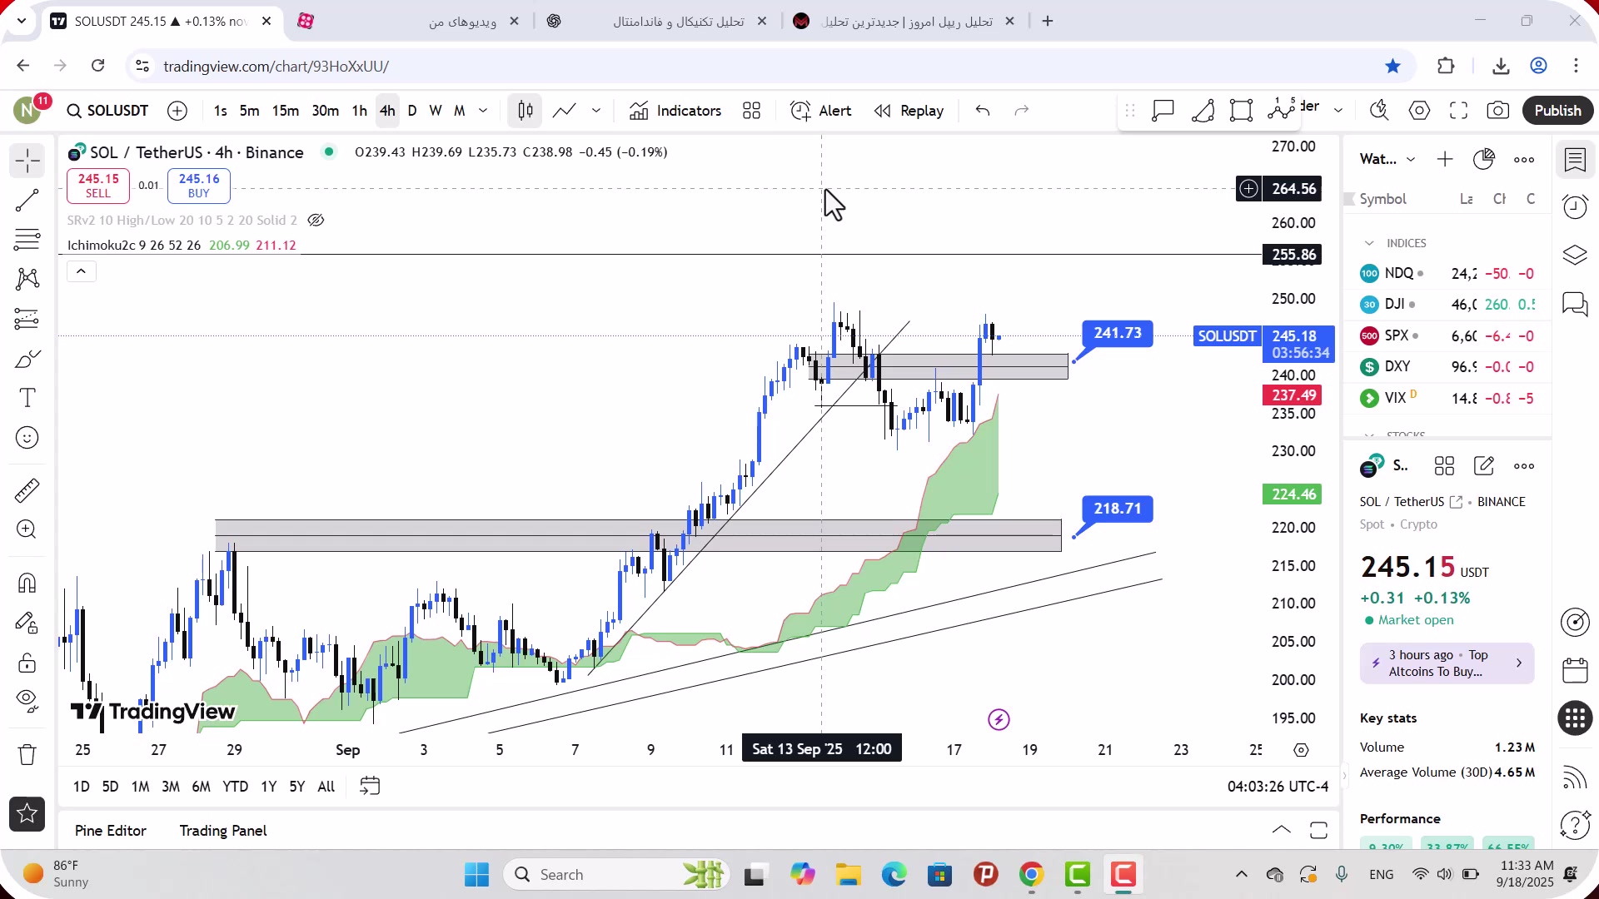
Task: Open the Windows Start menu
Action: pos(477,875)
